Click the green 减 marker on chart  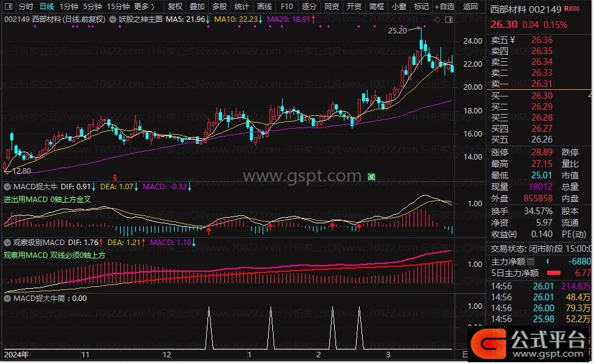click(371, 177)
